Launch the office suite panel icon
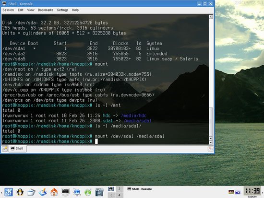Screen dimensions: 264x198 [99, 192]
